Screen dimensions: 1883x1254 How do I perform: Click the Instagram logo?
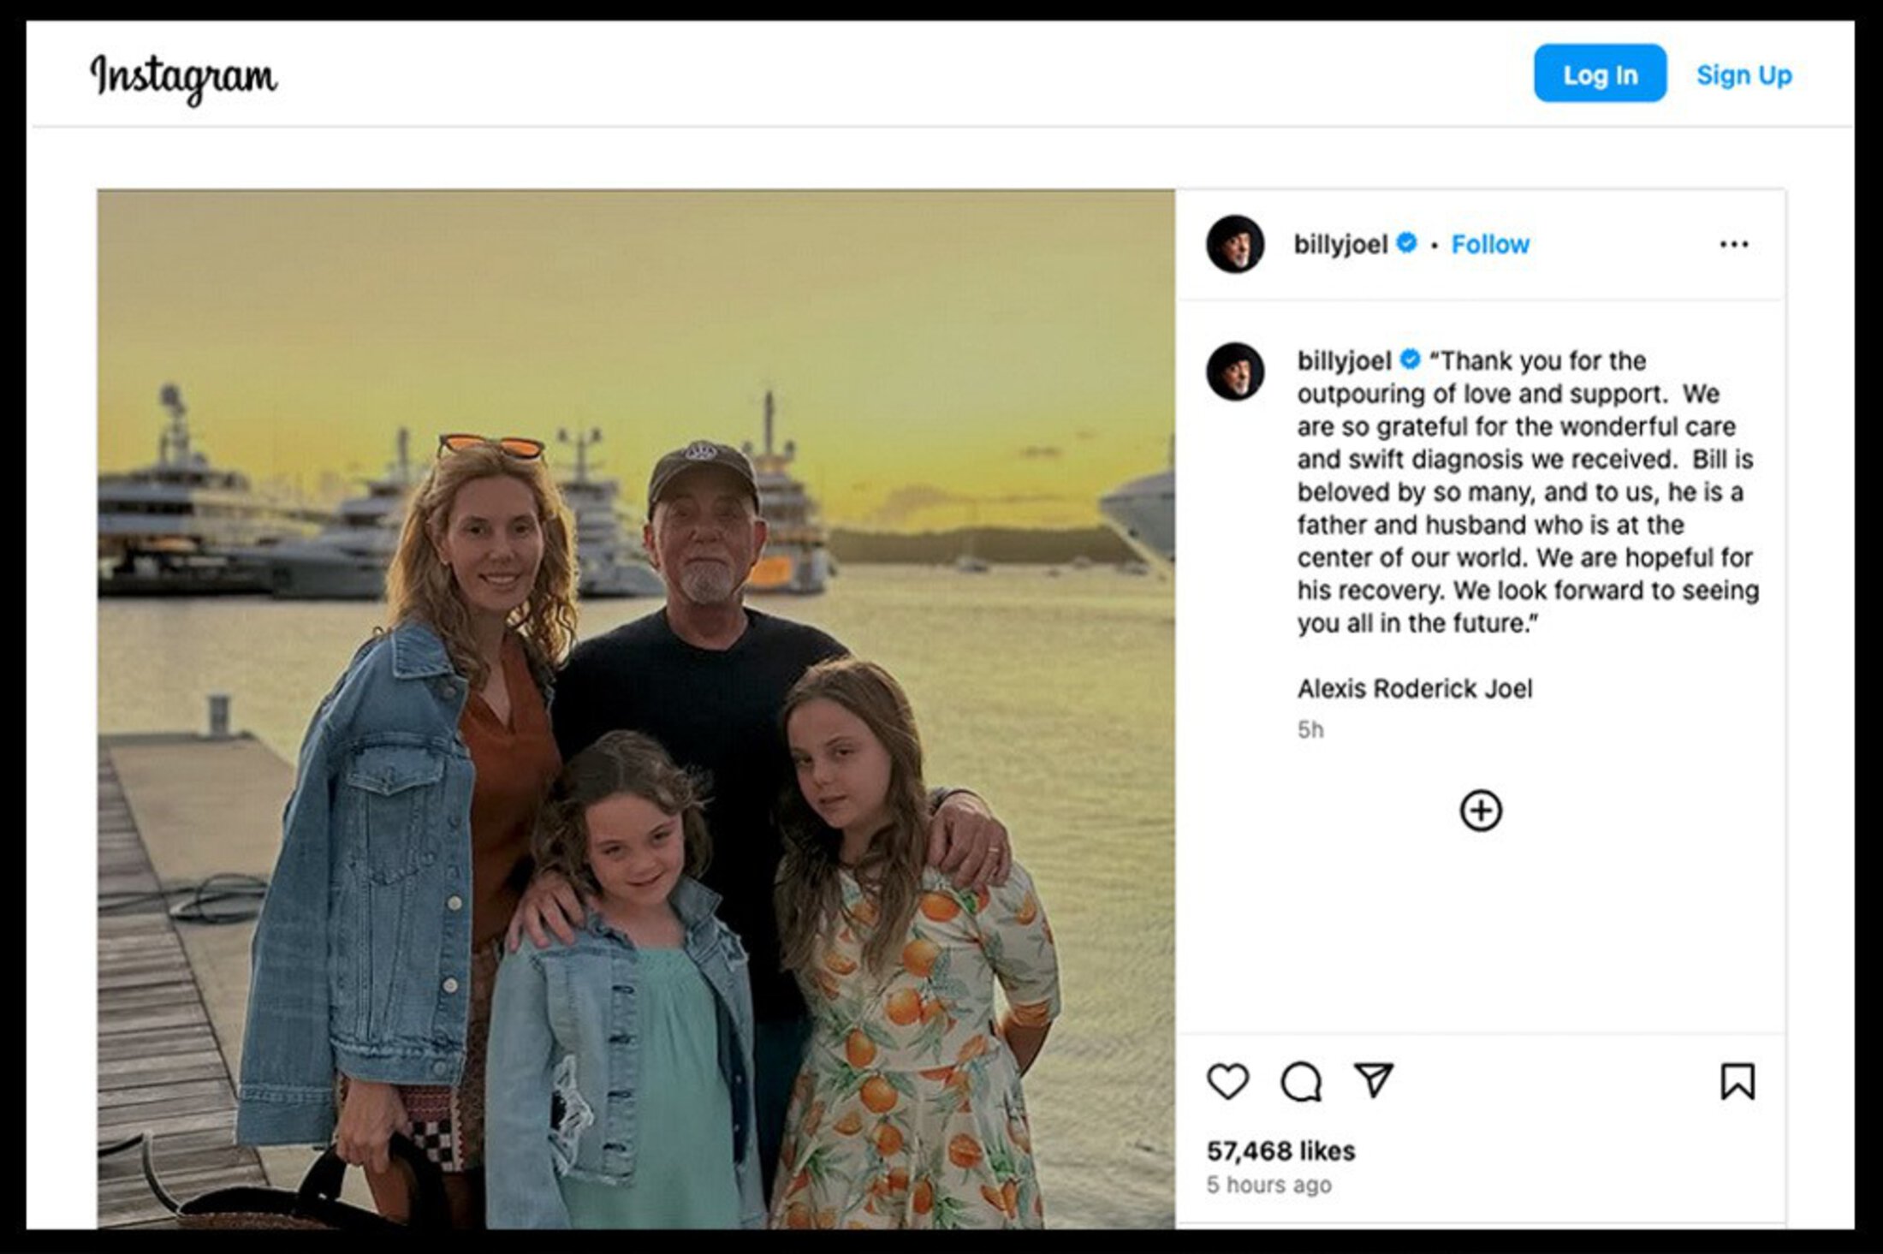click(x=184, y=77)
